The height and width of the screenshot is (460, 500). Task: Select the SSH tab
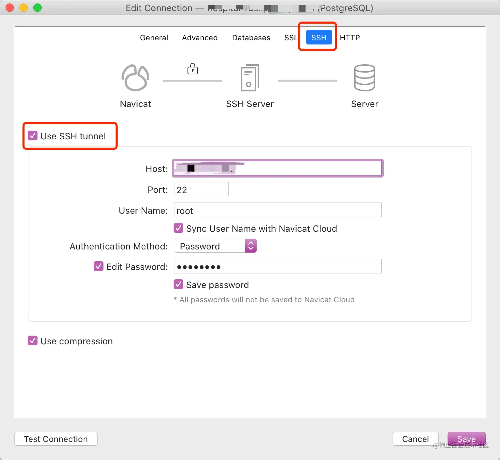coord(319,38)
